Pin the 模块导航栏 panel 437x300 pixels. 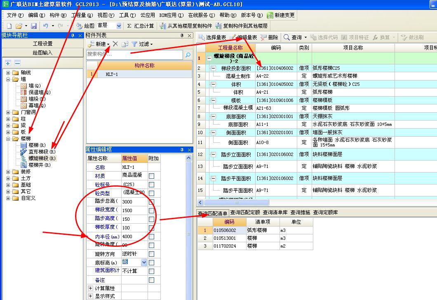coord(73,35)
